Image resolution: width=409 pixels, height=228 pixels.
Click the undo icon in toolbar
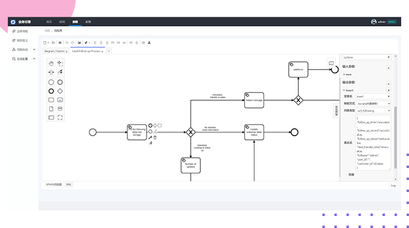67,43
